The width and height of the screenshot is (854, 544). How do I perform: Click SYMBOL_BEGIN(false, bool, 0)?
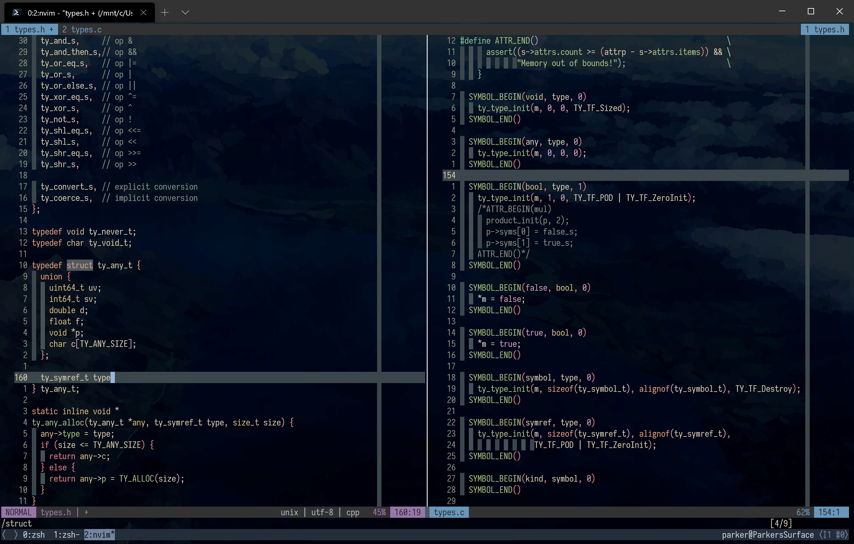pos(529,287)
